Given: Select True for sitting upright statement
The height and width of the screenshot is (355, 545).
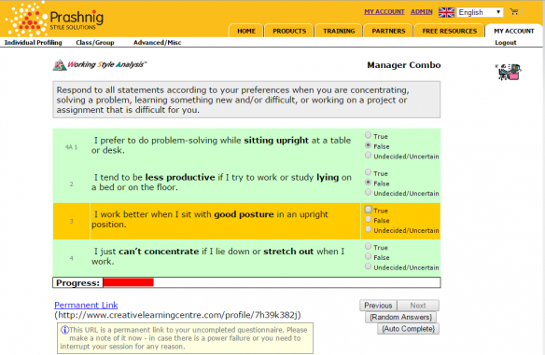Looking at the screenshot, I should [x=368, y=135].
